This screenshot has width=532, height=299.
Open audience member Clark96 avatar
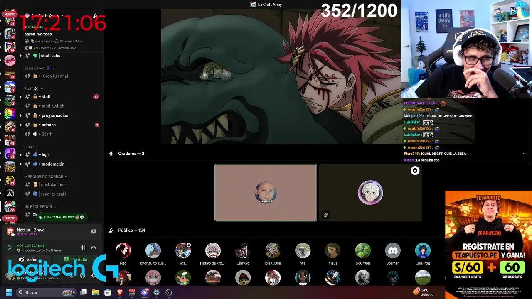click(243, 251)
